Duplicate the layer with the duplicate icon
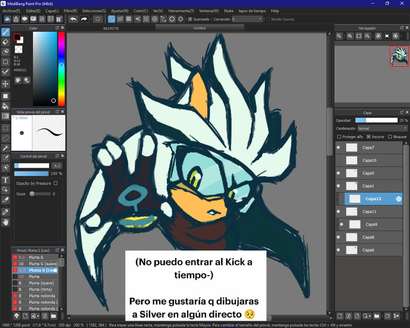 pos(387,316)
